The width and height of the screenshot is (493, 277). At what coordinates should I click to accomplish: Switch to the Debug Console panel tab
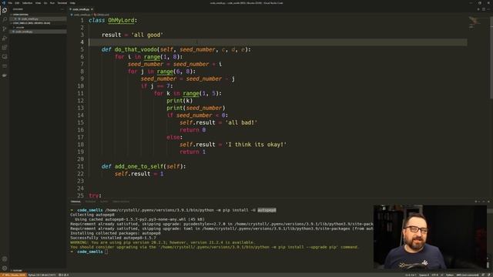click(121, 202)
